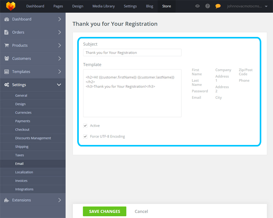Click the Subject input field
The image size is (273, 218).
(132, 52)
